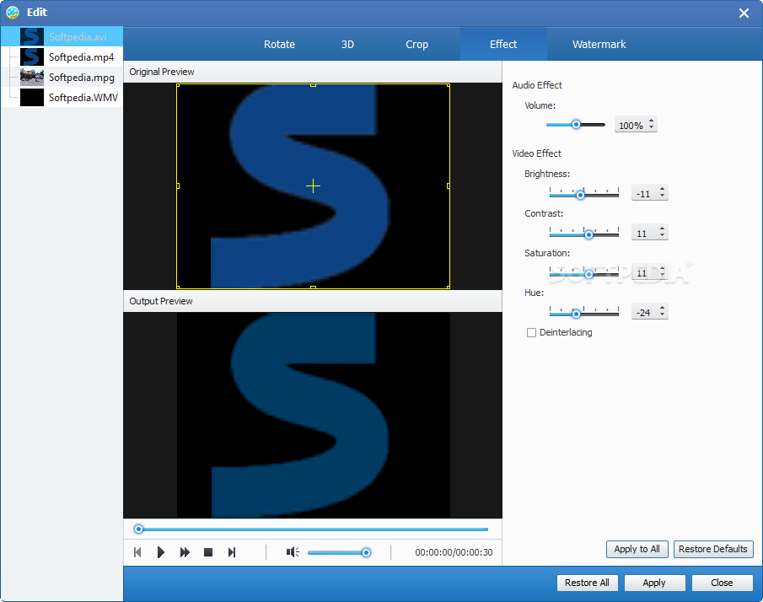Mute the preview speaker icon
Screen dimensions: 763x602
[x=293, y=552]
